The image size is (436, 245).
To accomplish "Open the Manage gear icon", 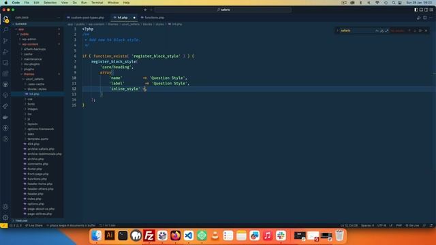I will point(5,218).
